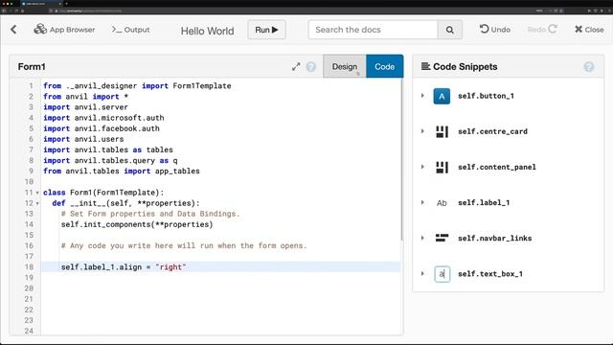
Task: Open Code Snippets help icon
Action: pyautogui.click(x=589, y=67)
